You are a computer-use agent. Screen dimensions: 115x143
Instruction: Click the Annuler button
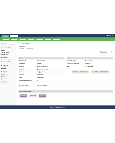point(43,96)
